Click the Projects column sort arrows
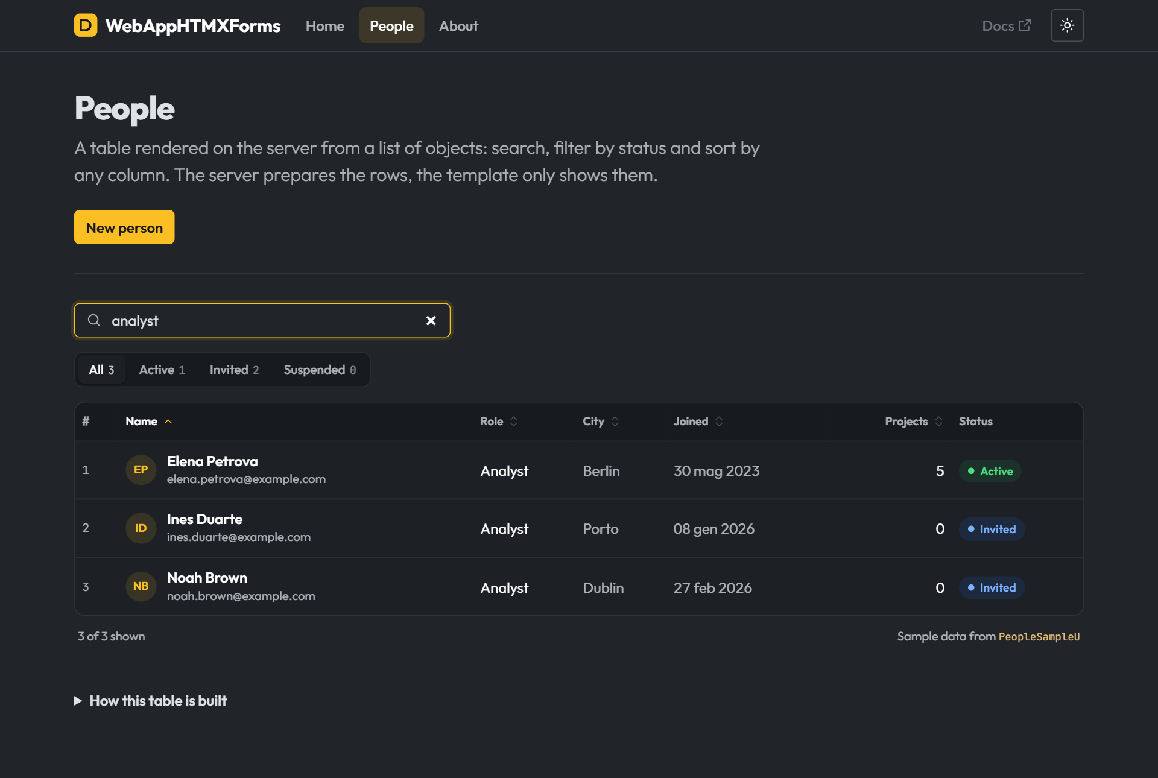Image resolution: width=1158 pixels, height=778 pixels. point(938,422)
